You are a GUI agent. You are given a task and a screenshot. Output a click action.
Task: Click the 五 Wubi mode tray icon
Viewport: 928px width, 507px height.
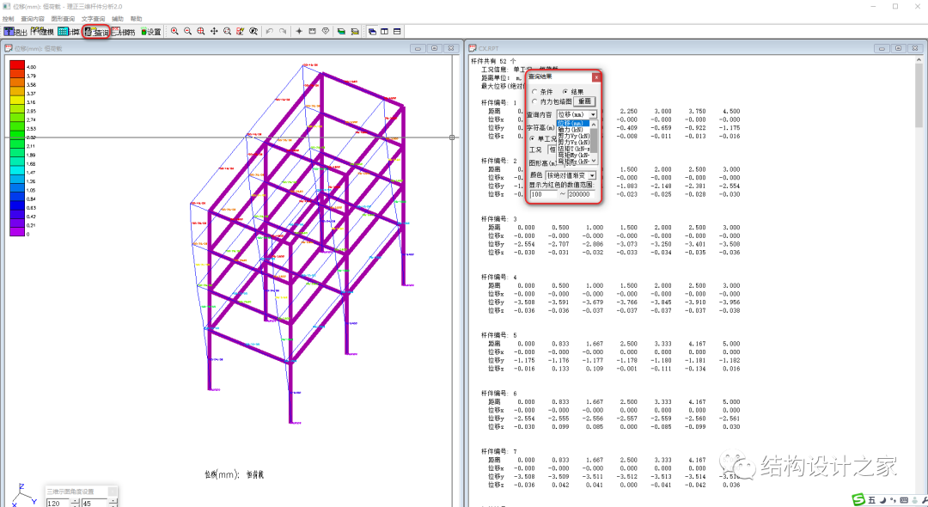(x=872, y=500)
